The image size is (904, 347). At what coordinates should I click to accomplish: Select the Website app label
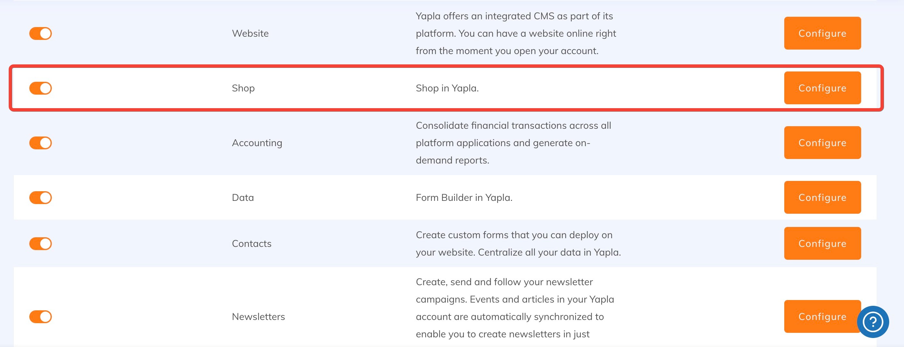point(250,33)
